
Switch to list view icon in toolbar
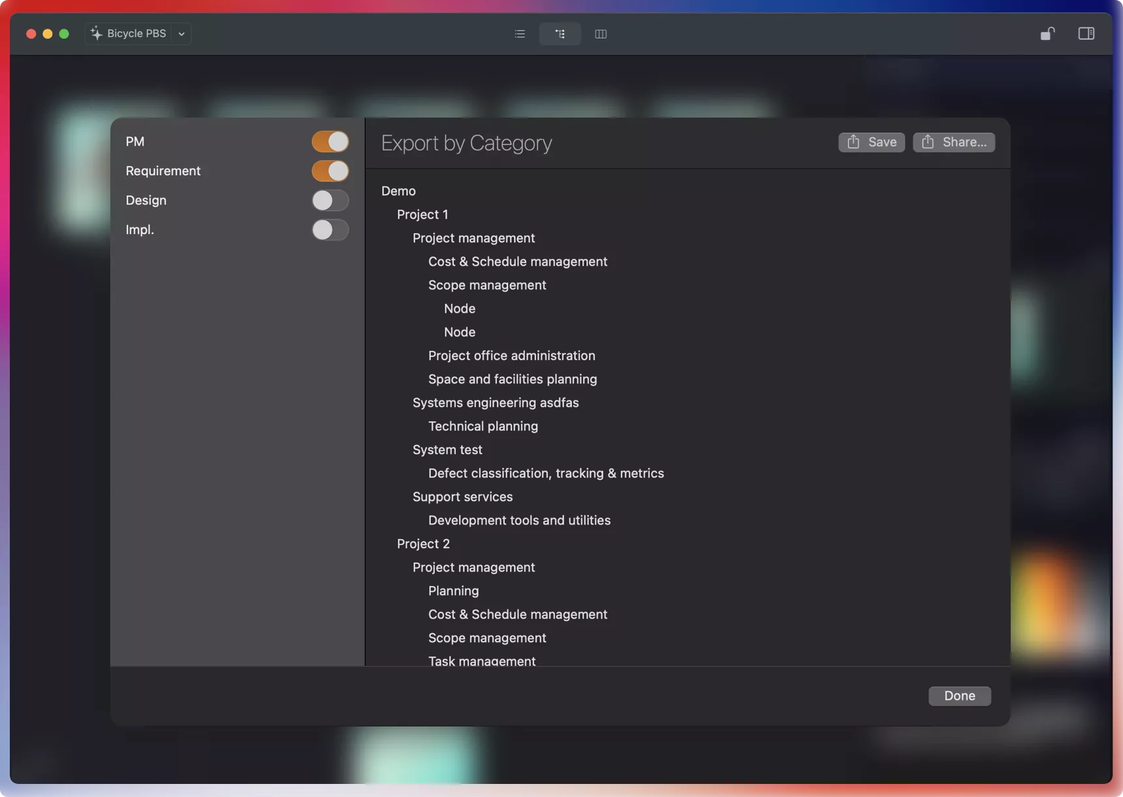tap(520, 34)
